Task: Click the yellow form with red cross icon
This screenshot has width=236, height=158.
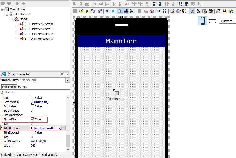Action: (x=184, y=11)
